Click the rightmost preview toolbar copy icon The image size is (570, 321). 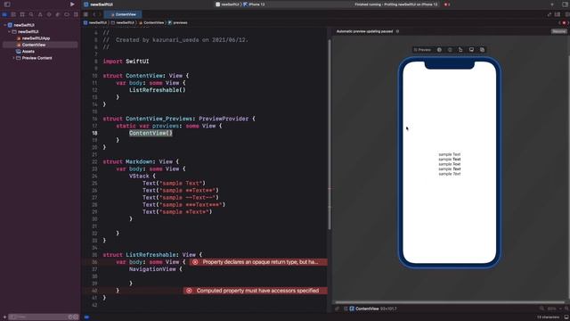pos(482,50)
